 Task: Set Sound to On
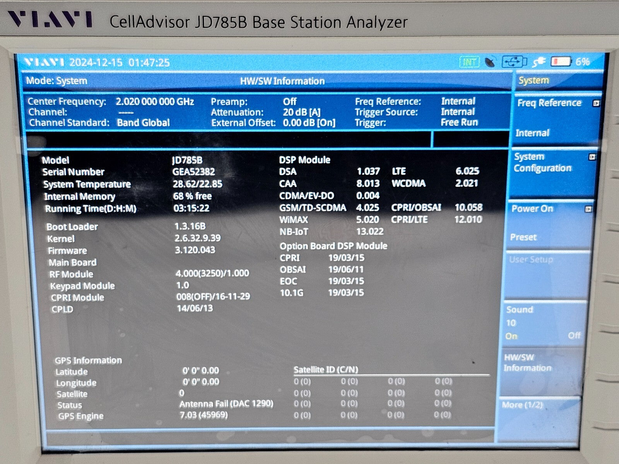tap(511, 336)
